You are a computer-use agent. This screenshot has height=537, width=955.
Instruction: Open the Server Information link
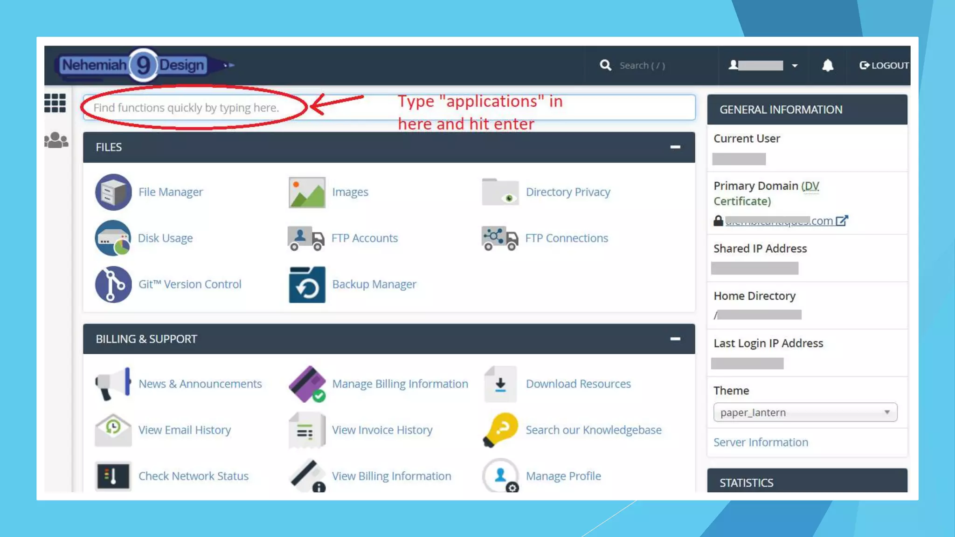pyautogui.click(x=761, y=442)
